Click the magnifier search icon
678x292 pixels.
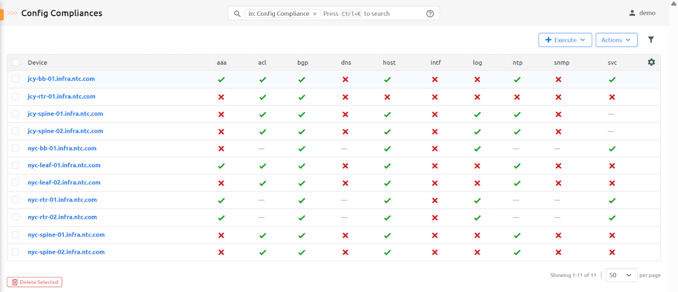tap(237, 13)
